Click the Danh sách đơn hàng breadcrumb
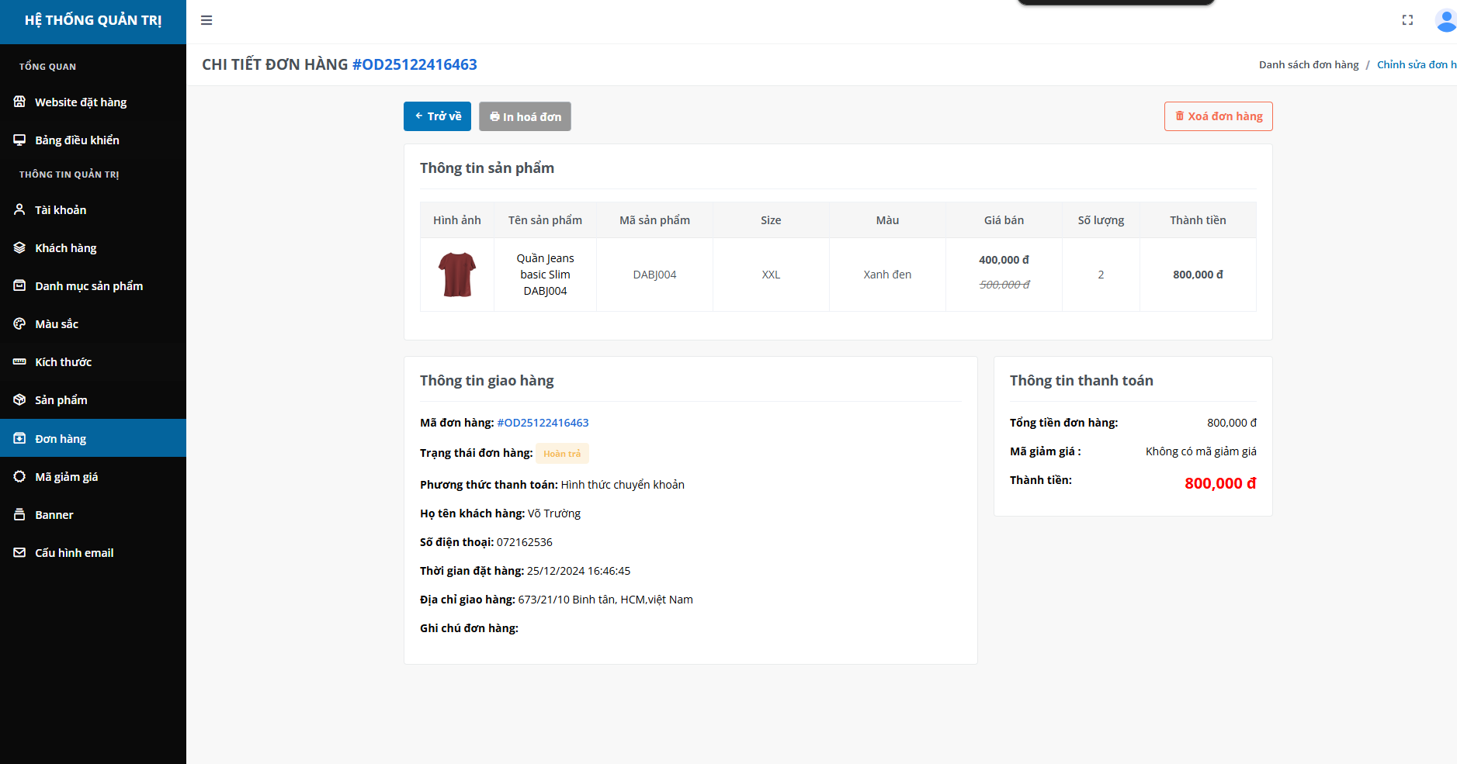Viewport: 1457px width, 764px height. click(x=1308, y=65)
